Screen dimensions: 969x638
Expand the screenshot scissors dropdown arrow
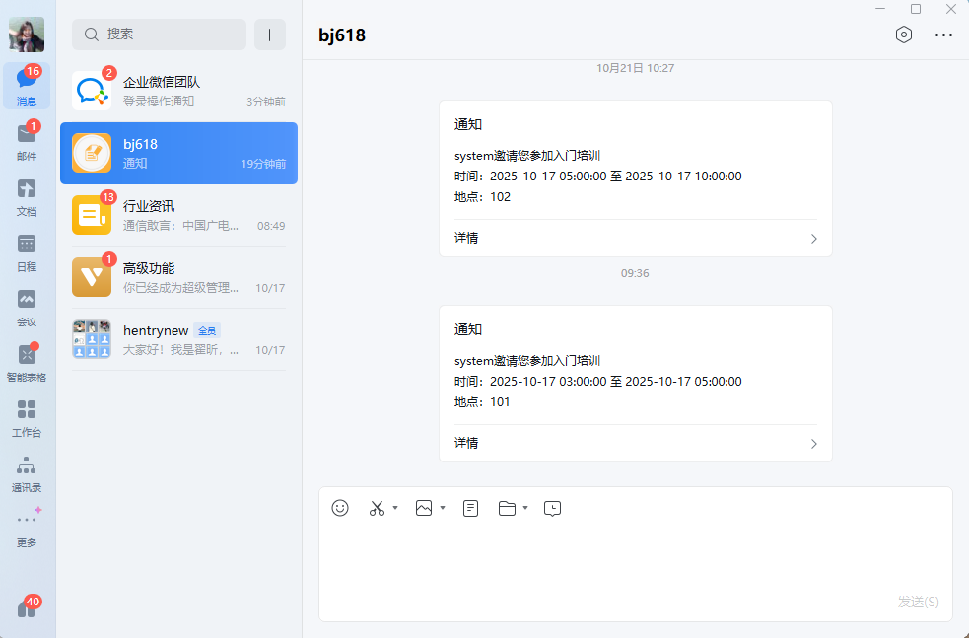tap(395, 508)
